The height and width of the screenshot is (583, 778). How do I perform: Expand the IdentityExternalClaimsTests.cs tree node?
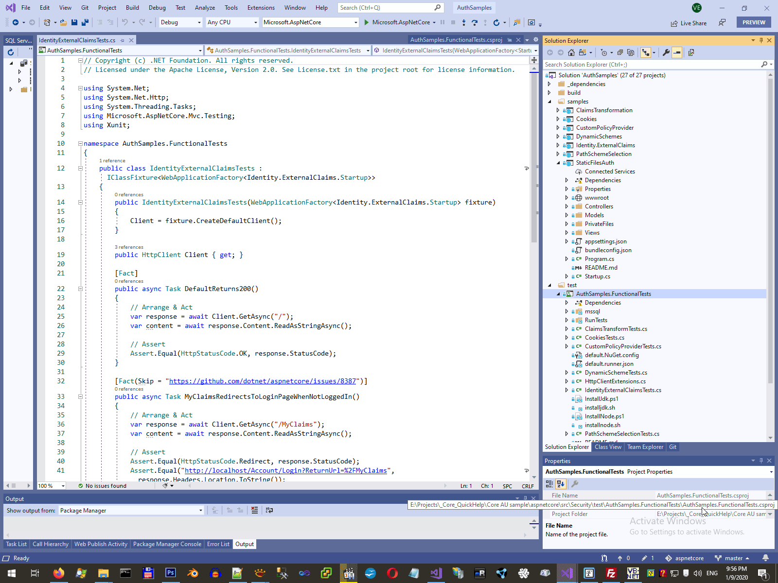(566, 390)
